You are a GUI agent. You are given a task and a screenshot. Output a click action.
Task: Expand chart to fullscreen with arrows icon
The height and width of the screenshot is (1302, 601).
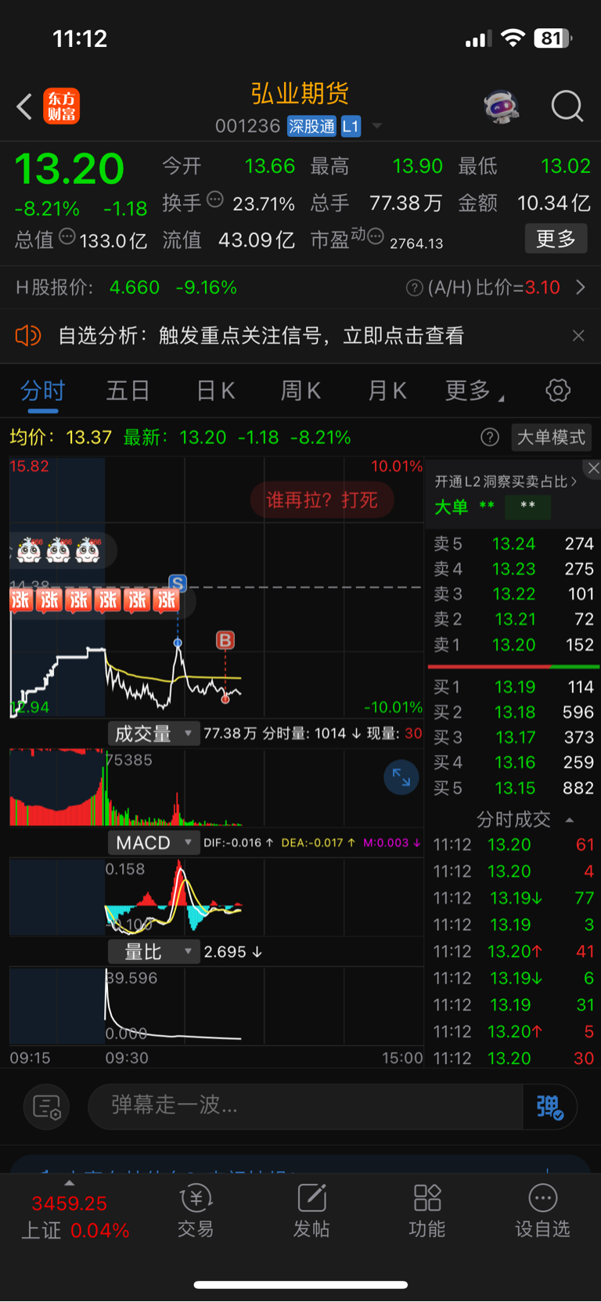point(401,777)
